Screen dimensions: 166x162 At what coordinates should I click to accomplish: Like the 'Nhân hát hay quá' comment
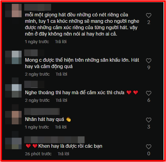(149, 120)
